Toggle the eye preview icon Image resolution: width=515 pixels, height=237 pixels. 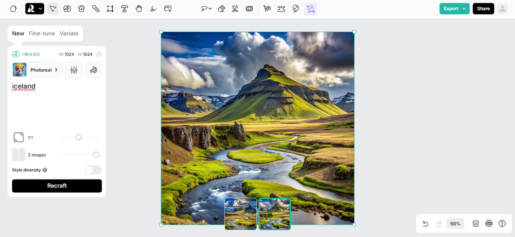coord(489,224)
